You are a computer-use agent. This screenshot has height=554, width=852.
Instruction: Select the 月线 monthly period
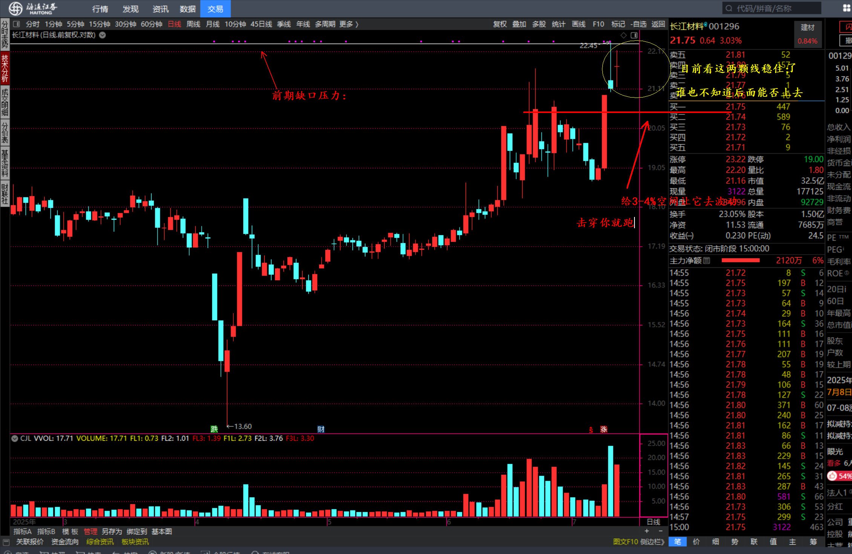click(213, 24)
